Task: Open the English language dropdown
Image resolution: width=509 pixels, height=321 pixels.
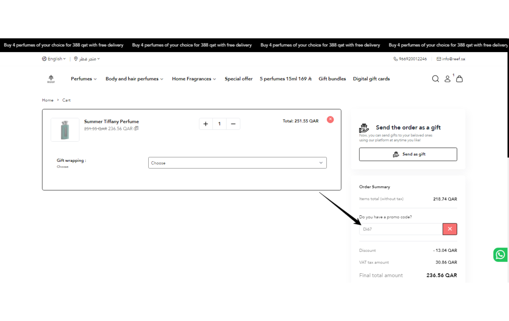Action: pyautogui.click(x=54, y=59)
